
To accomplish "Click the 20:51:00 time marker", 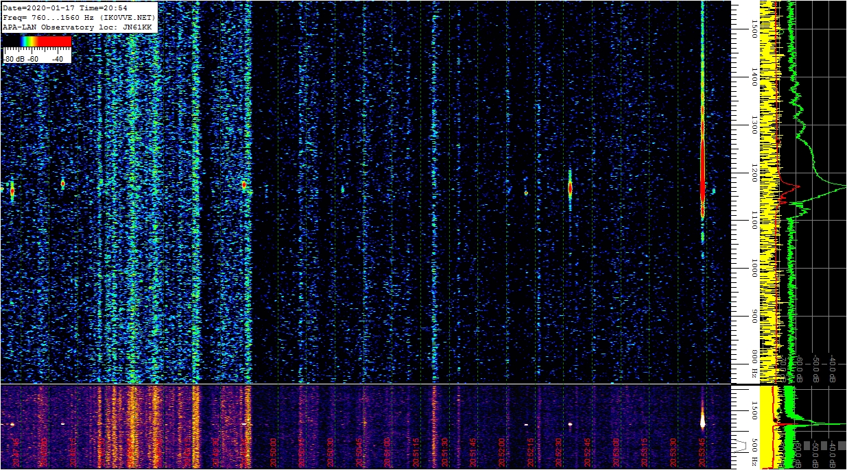I will 388,452.
